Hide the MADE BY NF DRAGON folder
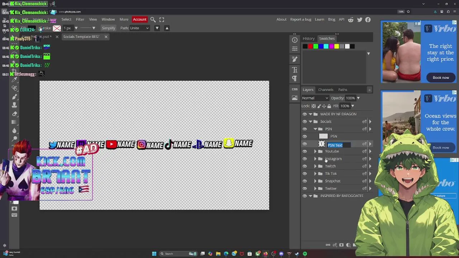 [305, 114]
